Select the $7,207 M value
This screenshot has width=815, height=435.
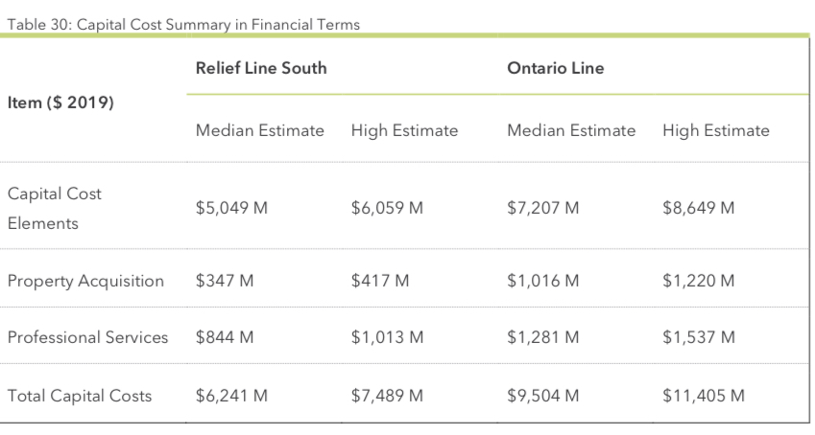tap(542, 208)
